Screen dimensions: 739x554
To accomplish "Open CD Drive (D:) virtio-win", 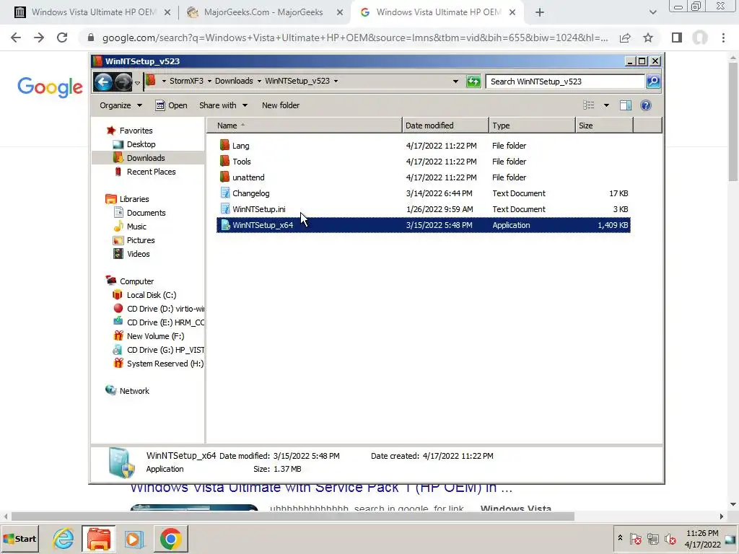I will (x=159, y=309).
